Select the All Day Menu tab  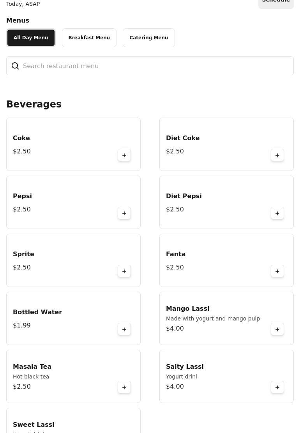coord(31,37)
